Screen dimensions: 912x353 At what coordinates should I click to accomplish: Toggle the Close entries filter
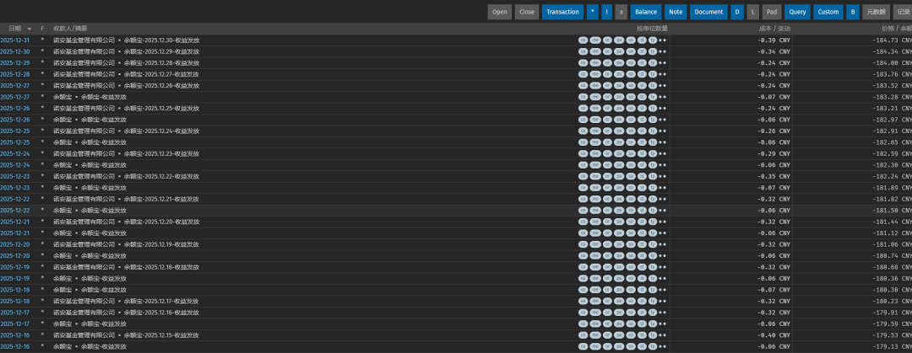[x=527, y=12]
